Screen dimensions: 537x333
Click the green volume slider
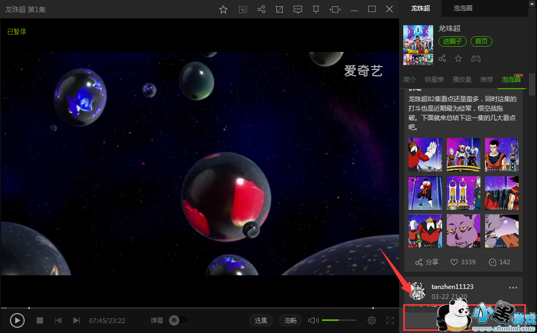coord(338,320)
